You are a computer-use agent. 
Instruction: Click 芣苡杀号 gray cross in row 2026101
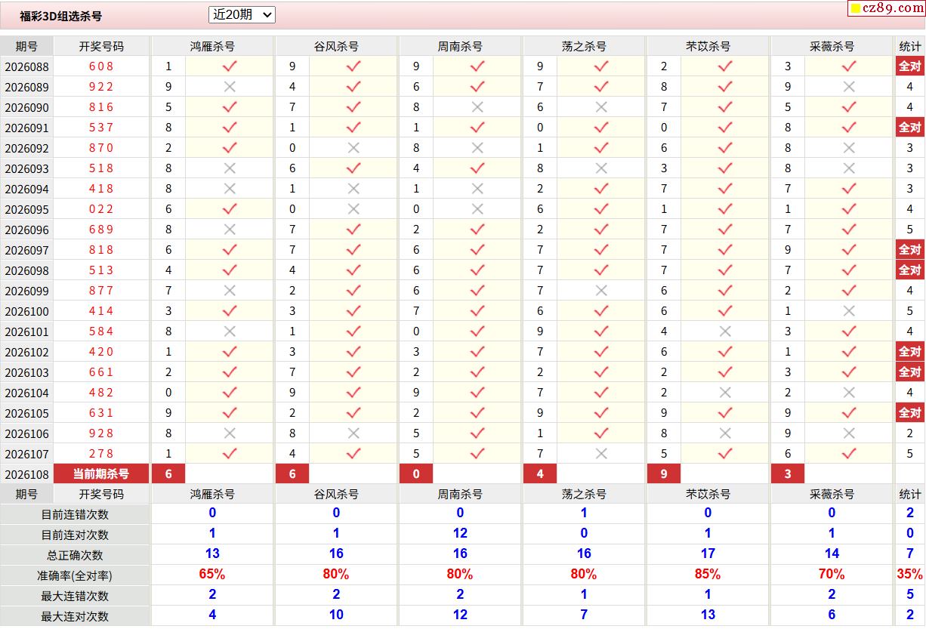pyautogui.click(x=725, y=331)
